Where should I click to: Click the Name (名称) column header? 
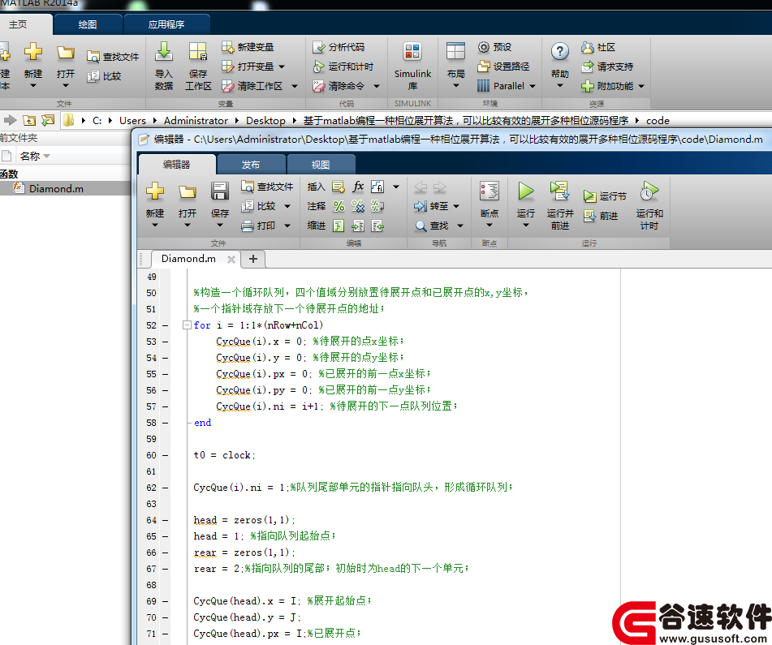point(29,157)
